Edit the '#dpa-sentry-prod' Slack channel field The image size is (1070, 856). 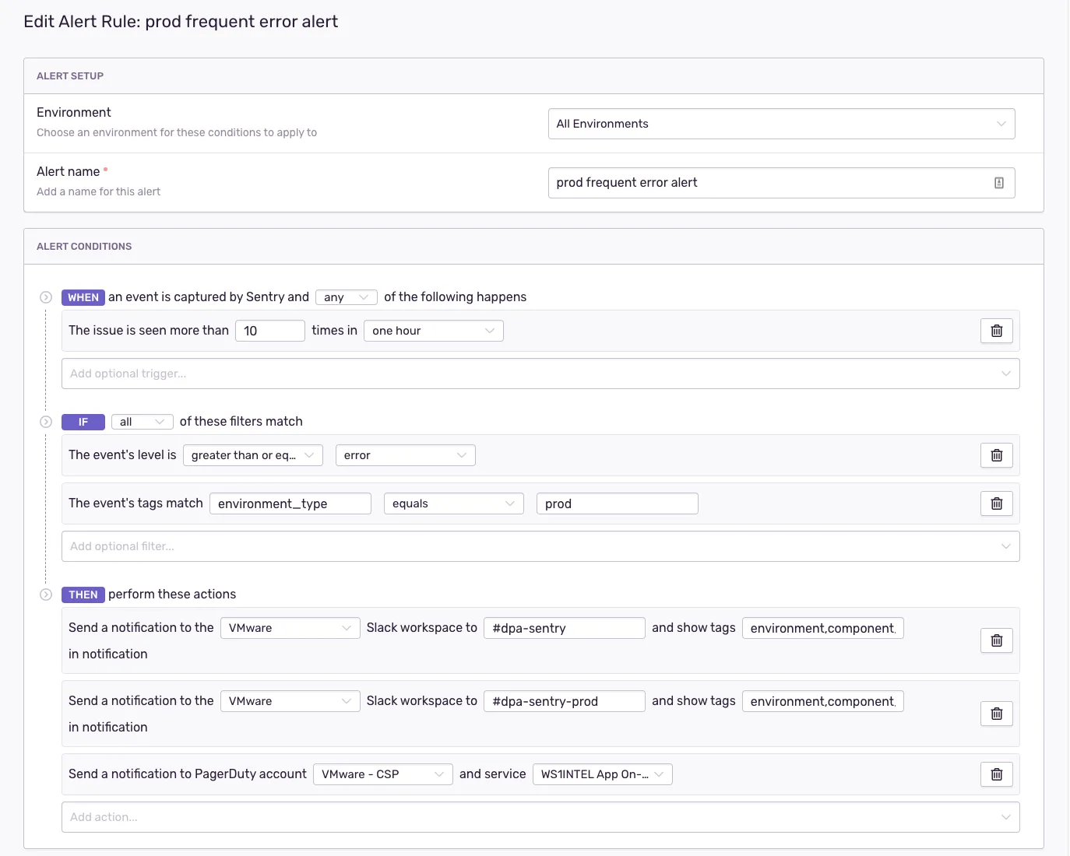click(x=564, y=701)
